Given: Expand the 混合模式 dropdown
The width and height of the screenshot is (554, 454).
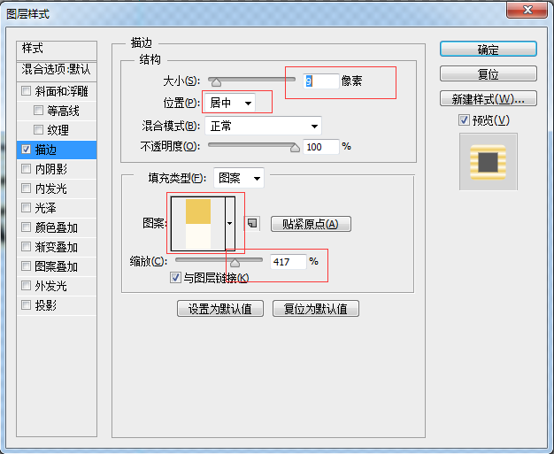Looking at the screenshot, I should pos(263,126).
